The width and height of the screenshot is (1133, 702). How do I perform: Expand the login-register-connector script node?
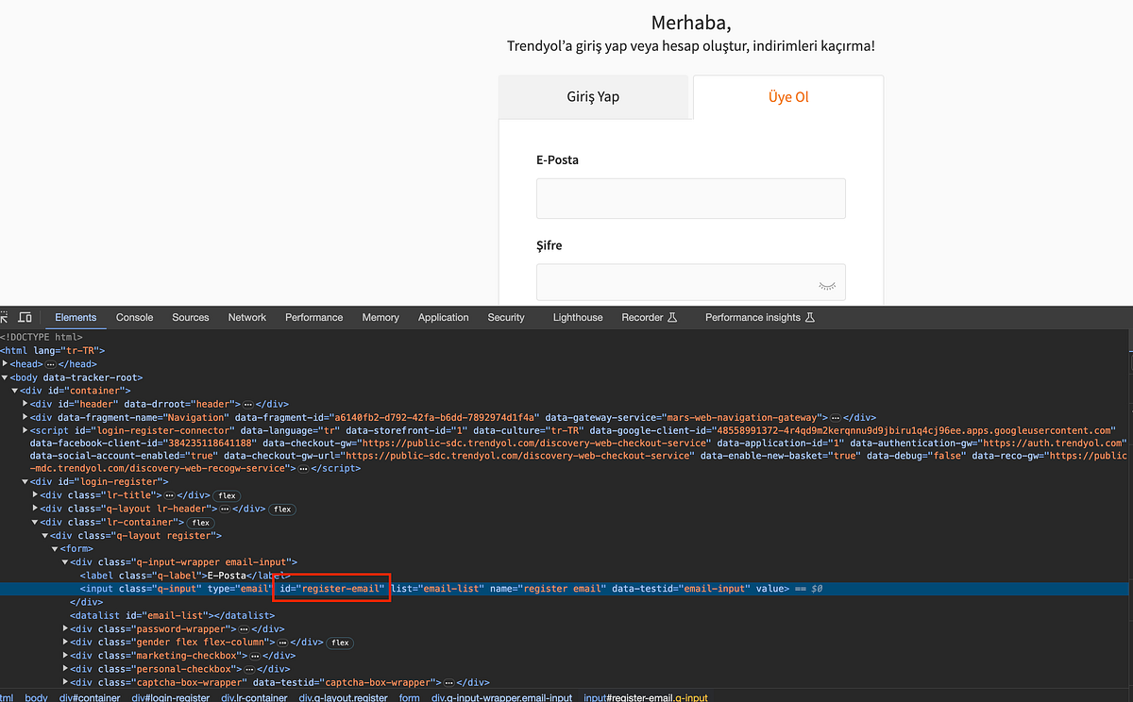pyautogui.click(x=25, y=429)
